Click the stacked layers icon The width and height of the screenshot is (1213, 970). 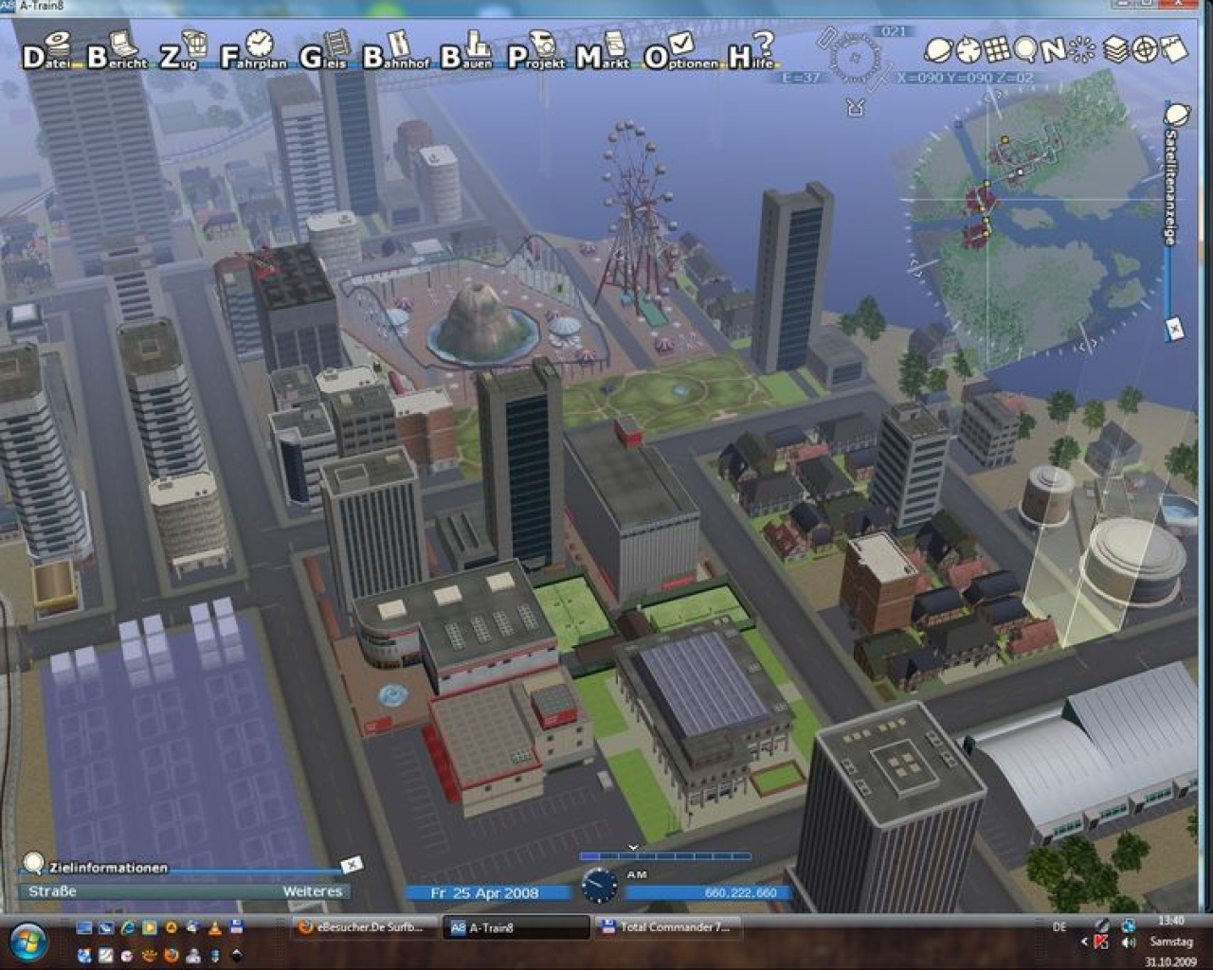1116,50
